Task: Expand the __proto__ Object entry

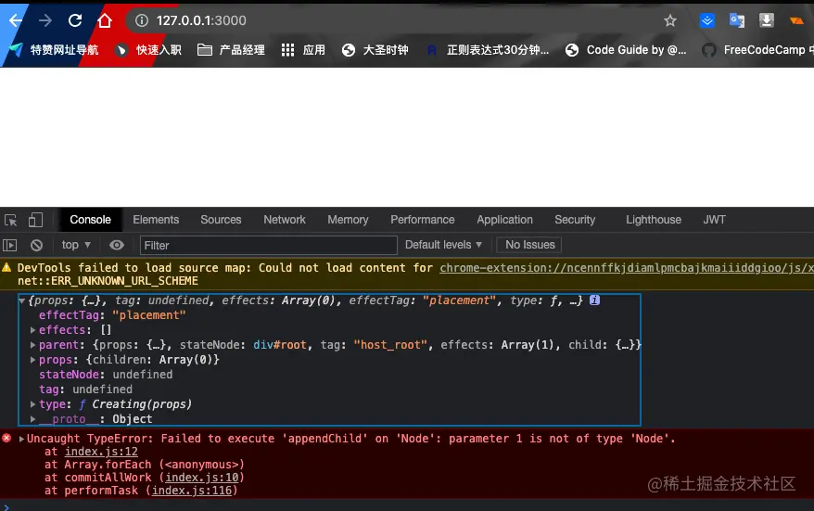Action: click(x=32, y=419)
